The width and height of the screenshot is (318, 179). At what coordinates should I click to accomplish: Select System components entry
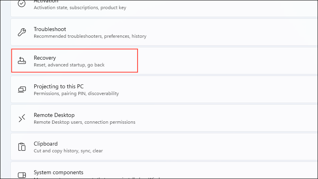[164, 171]
